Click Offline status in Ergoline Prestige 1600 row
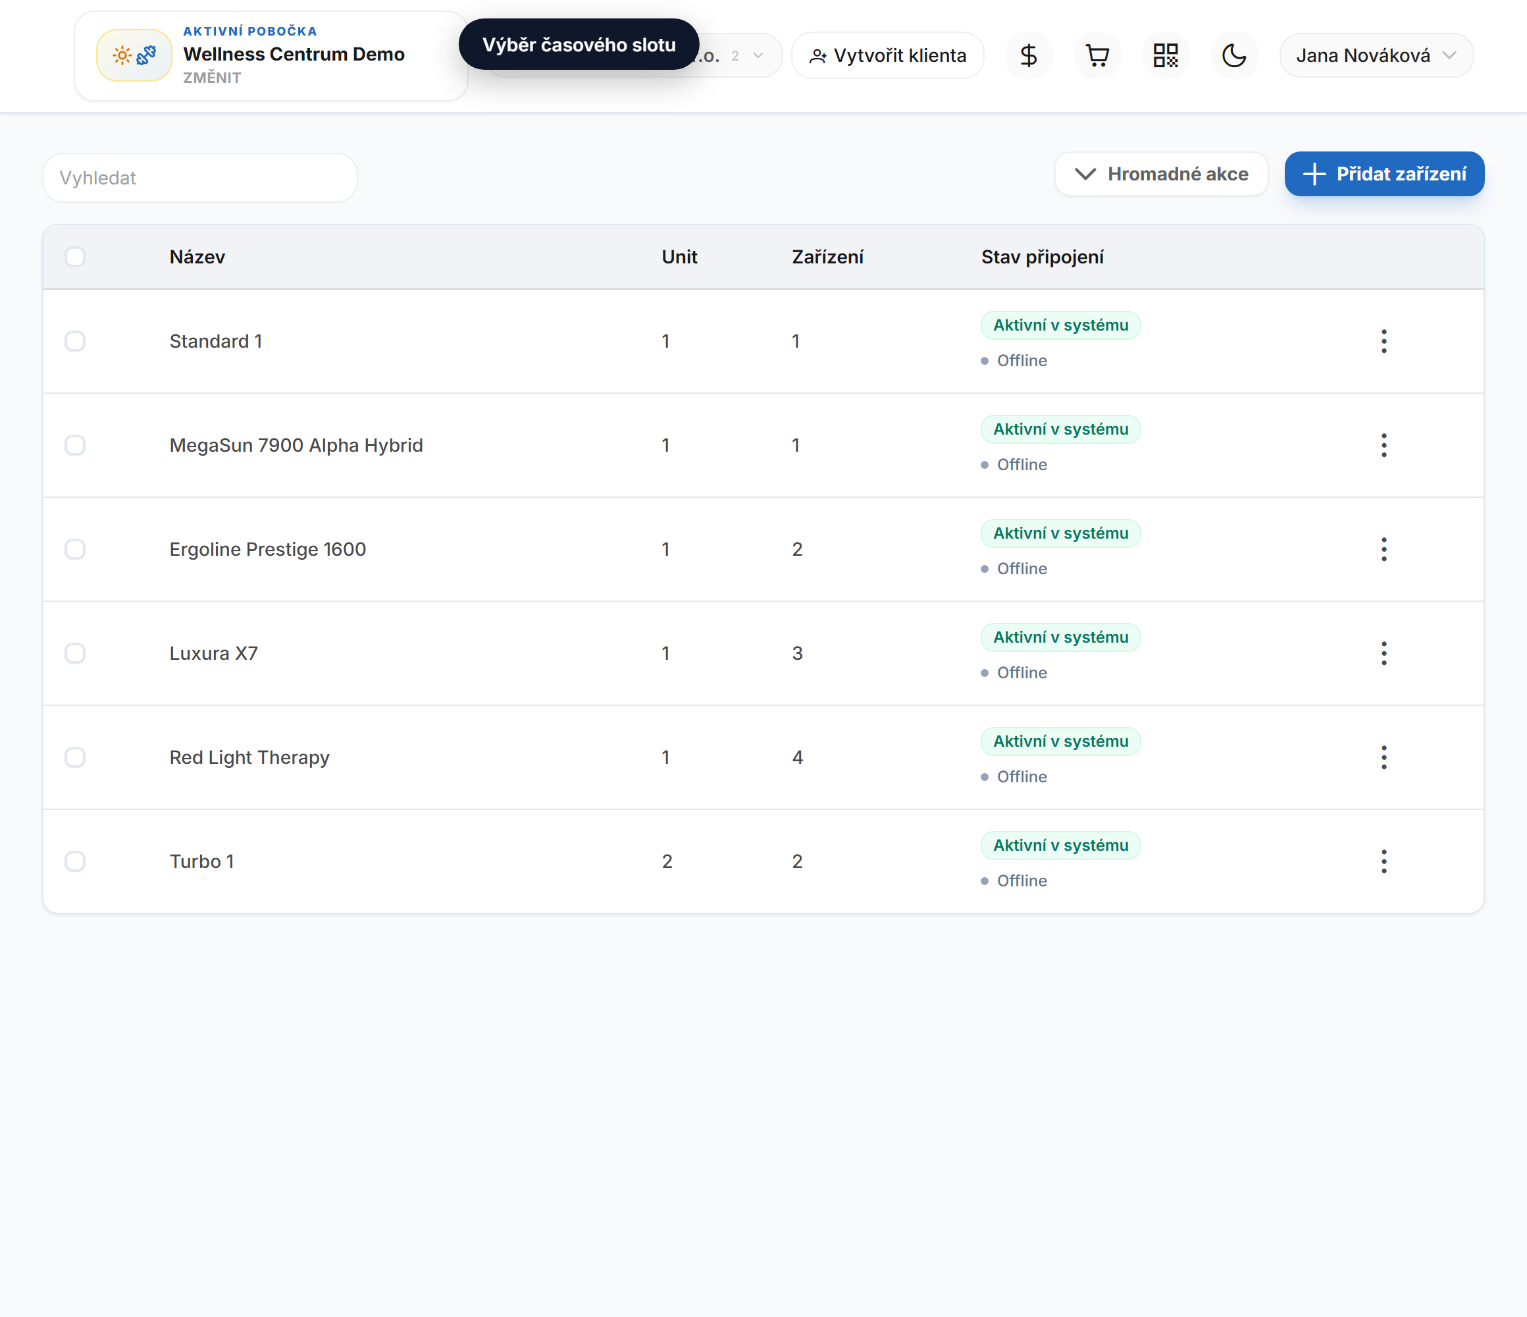Image resolution: width=1527 pixels, height=1317 pixels. tap(1014, 568)
